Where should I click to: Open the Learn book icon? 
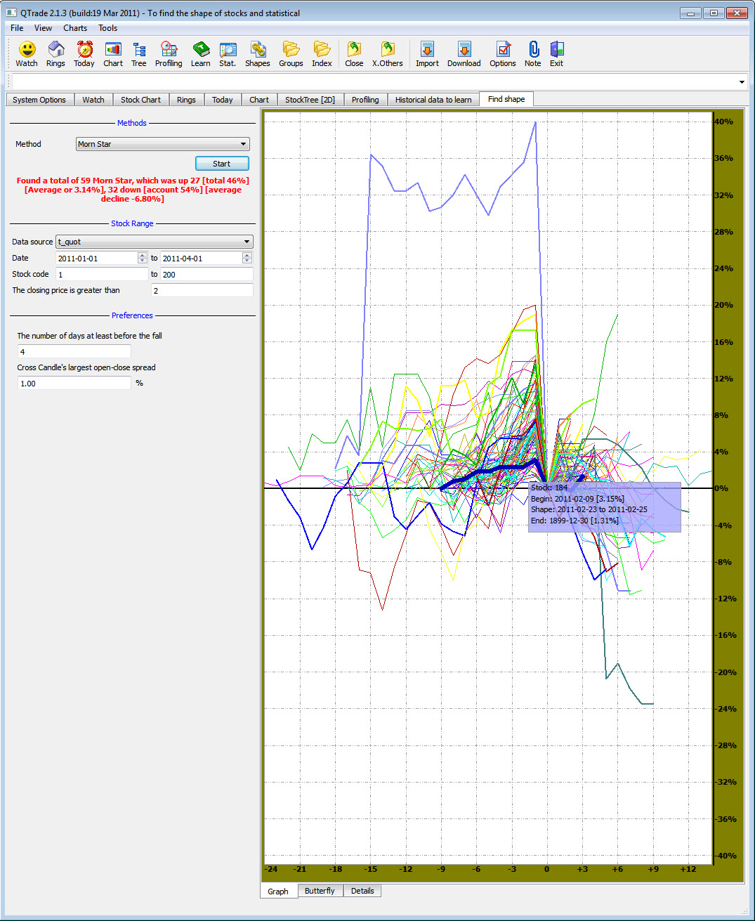coord(201,49)
